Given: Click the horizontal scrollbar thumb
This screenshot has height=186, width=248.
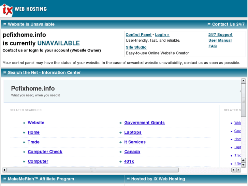Looking at the screenshot, I should pyautogui.click(x=93, y=170).
